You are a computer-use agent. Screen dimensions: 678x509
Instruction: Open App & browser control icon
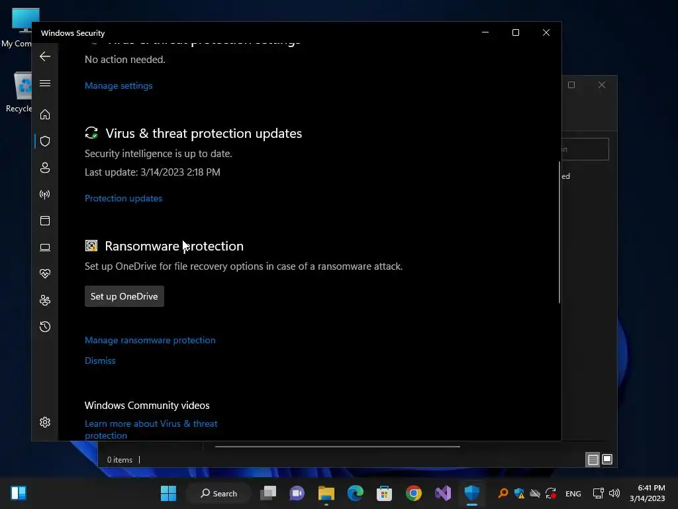click(x=45, y=221)
